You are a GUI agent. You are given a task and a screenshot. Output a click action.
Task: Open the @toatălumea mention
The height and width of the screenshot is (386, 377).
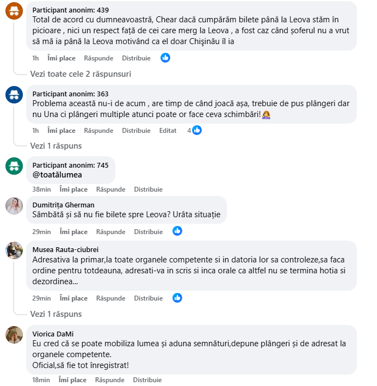point(57,175)
